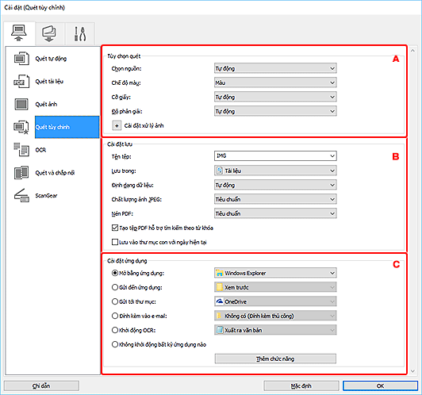Expand Cài đặt xử lý ảnh section
The image size is (422, 395).
click(x=117, y=125)
